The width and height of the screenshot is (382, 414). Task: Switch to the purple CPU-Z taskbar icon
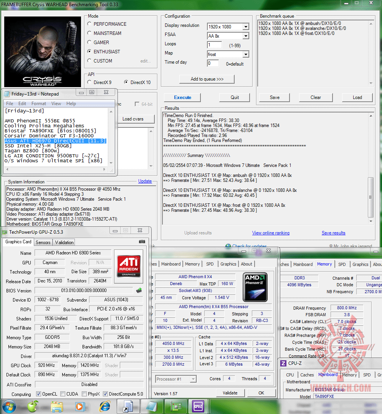tap(198, 406)
